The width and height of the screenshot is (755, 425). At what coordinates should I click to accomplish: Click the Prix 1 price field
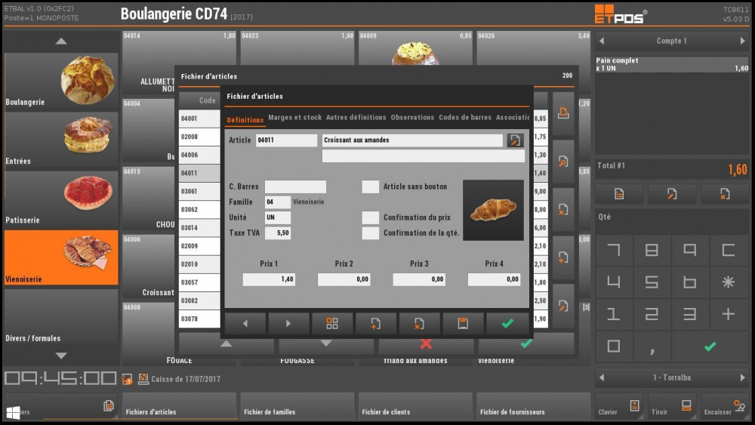tap(269, 279)
